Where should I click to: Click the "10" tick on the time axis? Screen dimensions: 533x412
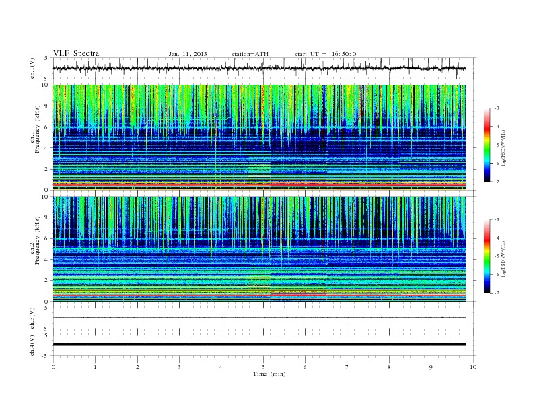coord(473,367)
